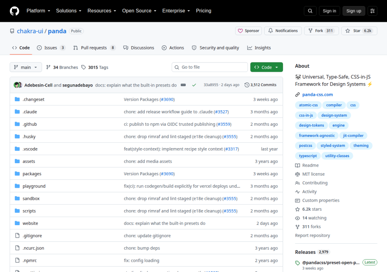Go to Security and quality tab
Image resolution: width=387 pixels, height=272 pixels.
pyautogui.click(x=215, y=48)
